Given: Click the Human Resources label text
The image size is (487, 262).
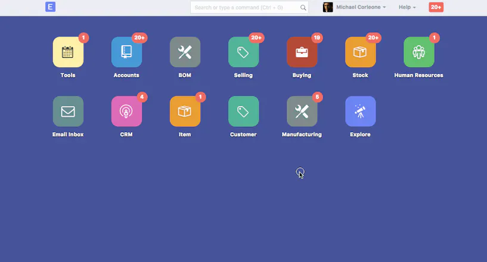Looking at the screenshot, I should pos(418,75).
